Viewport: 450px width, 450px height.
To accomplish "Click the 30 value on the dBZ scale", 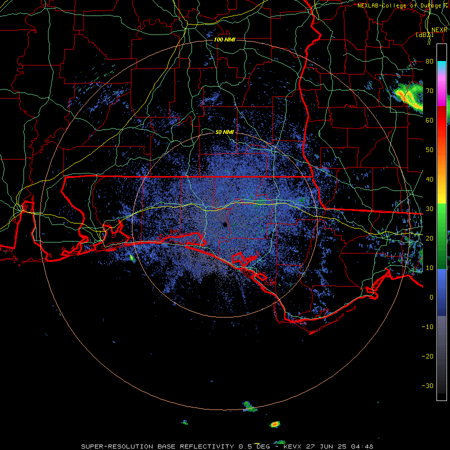I will [x=429, y=208].
